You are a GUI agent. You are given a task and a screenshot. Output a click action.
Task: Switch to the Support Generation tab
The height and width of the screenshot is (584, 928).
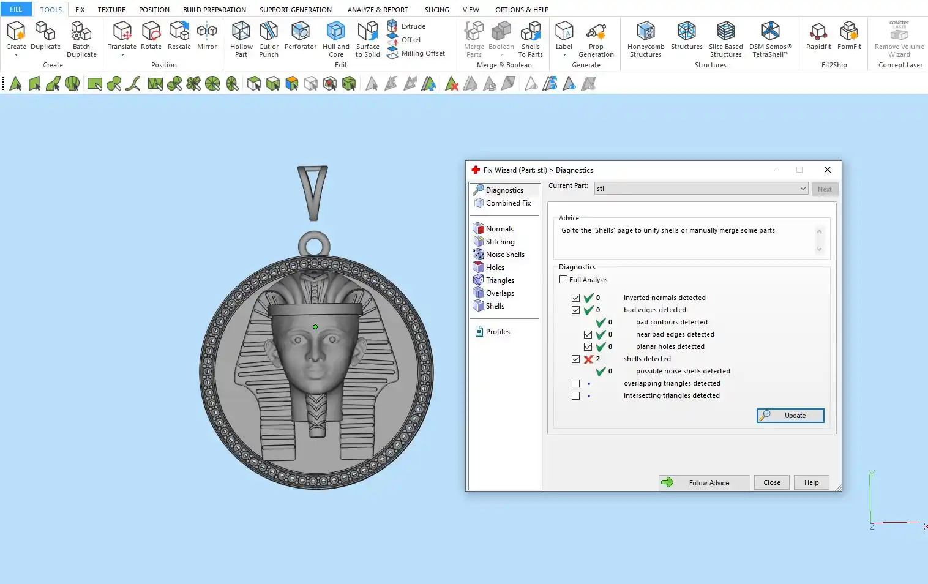pyautogui.click(x=295, y=10)
